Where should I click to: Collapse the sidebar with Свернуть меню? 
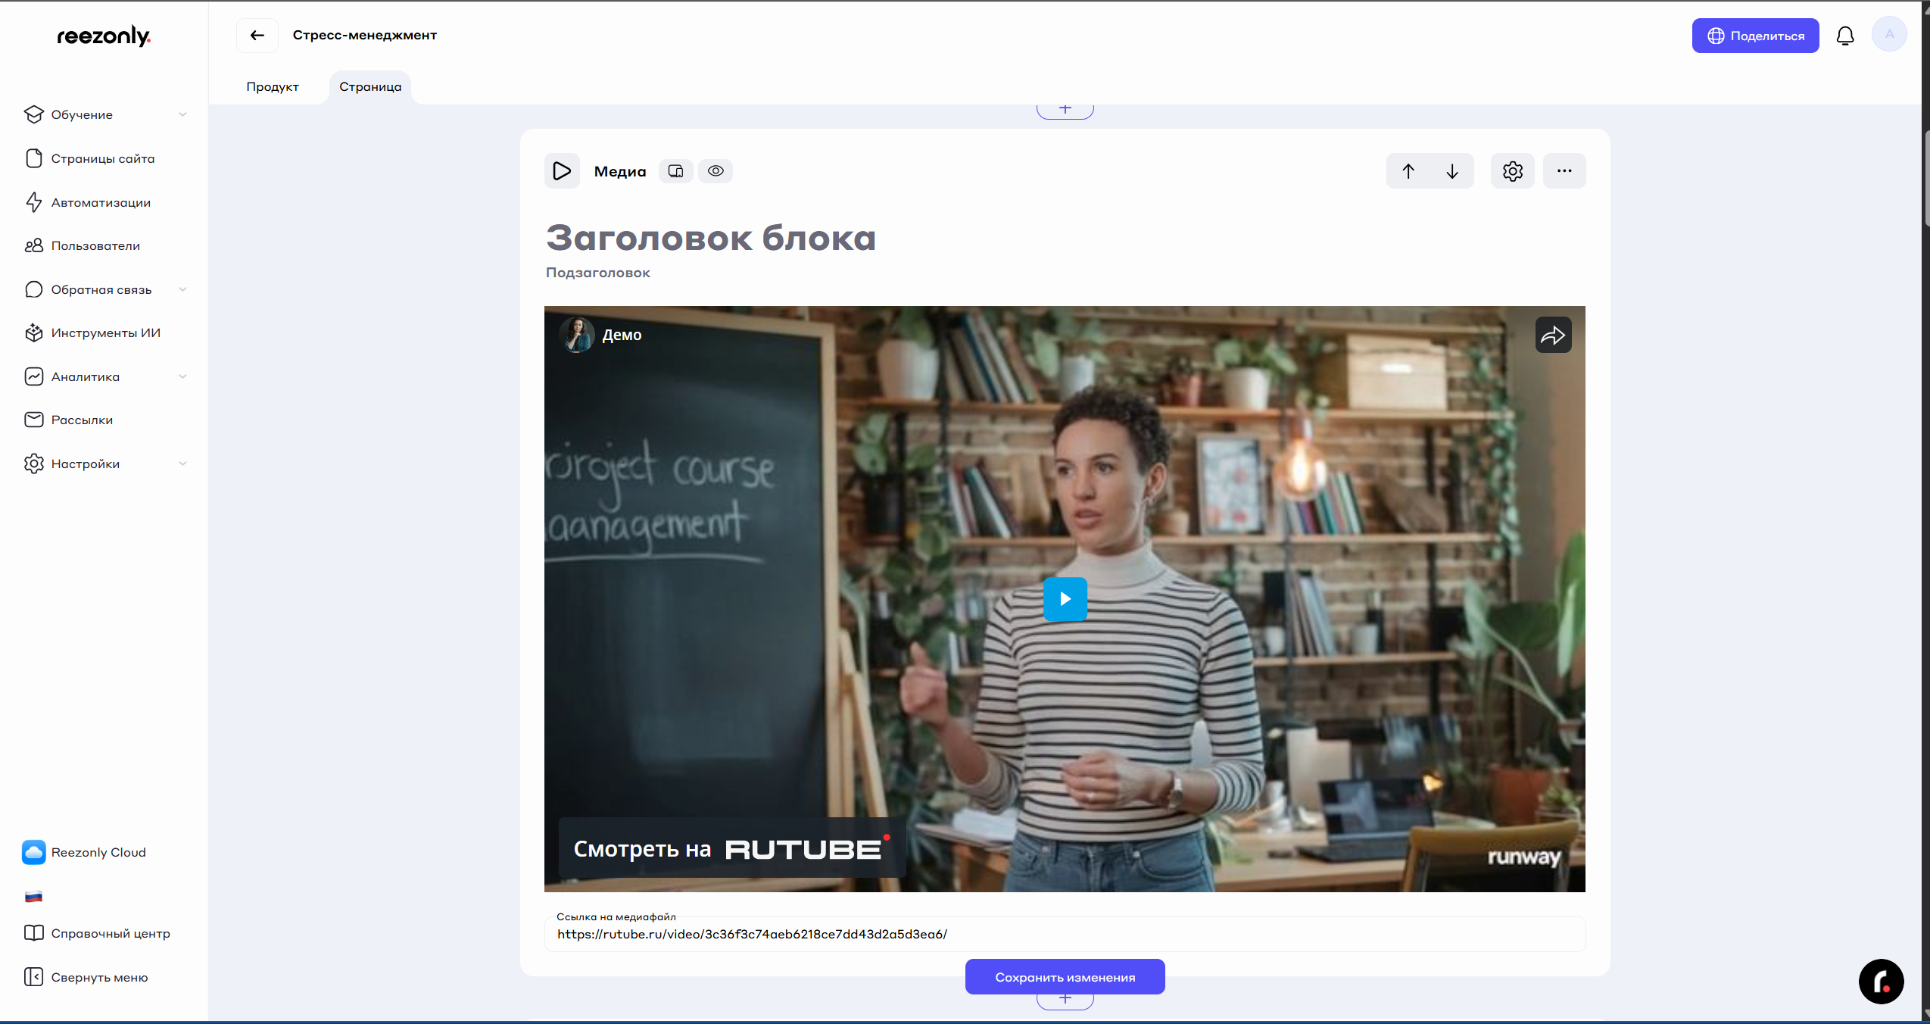point(98,977)
